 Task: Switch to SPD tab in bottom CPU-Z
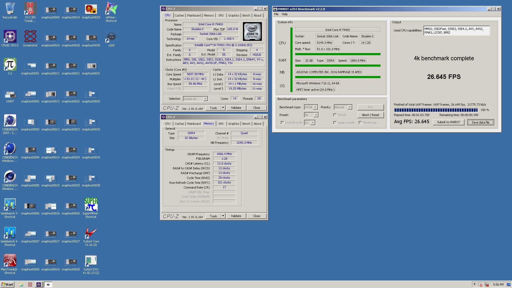tap(221, 124)
